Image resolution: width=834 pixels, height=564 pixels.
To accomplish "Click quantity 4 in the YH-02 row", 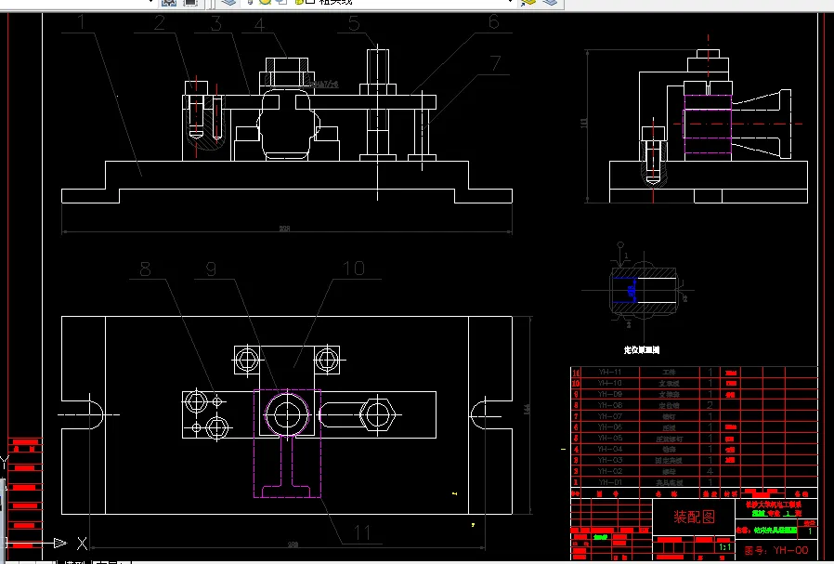I will [710, 471].
